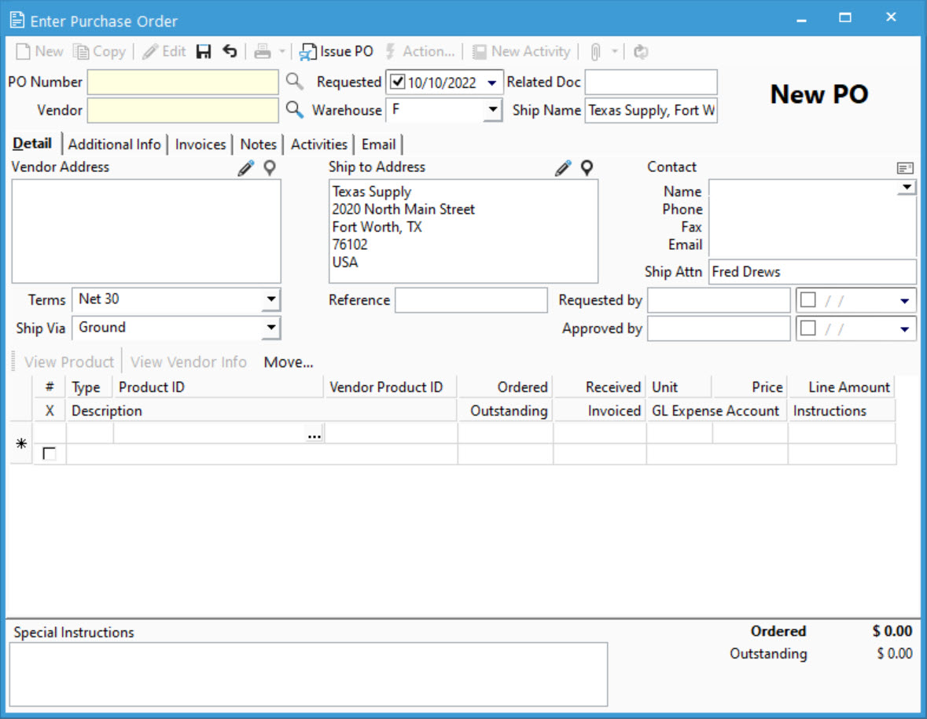Screen dimensions: 927x719
Task: Click the Undo icon
Action: pyautogui.click(x=229, y=51)
